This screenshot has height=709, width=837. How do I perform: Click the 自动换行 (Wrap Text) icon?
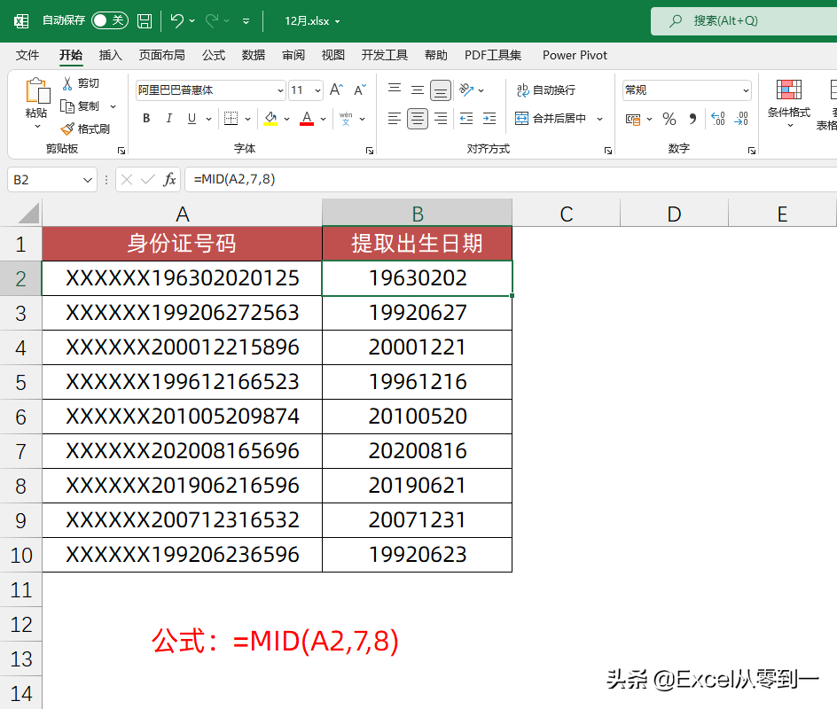point(523,90)
